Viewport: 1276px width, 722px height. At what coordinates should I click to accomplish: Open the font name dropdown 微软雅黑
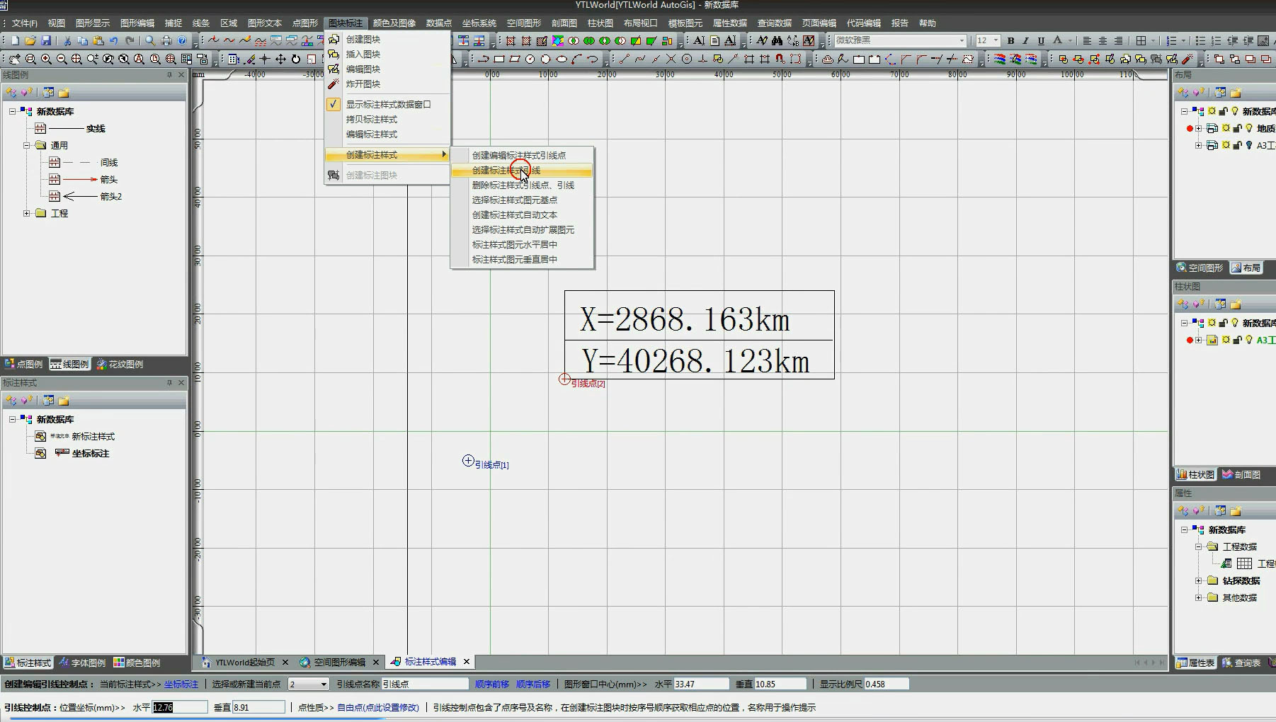(961, 41)
